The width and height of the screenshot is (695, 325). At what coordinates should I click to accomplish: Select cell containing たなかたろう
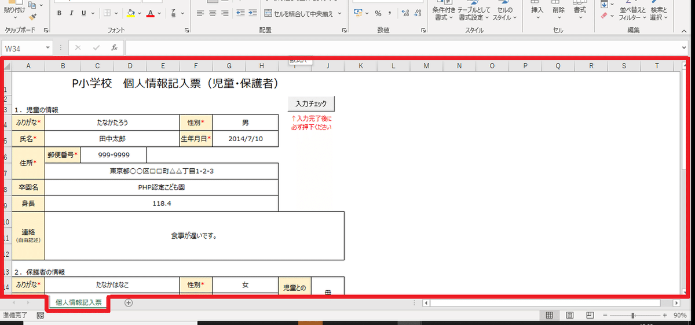coord(112,122)
